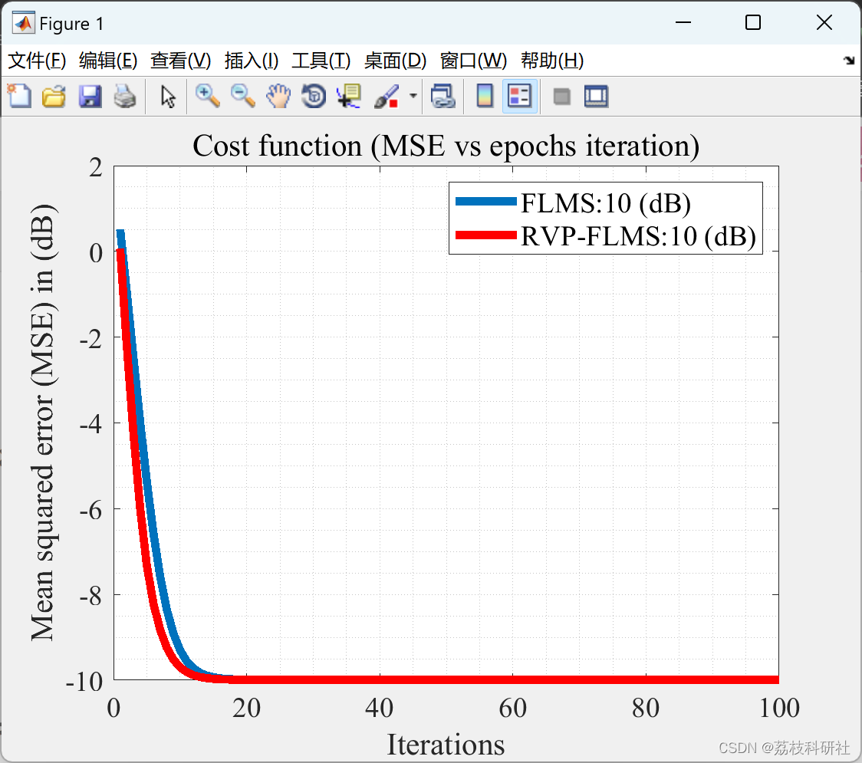Select the Brush data tool

point(386,96)
